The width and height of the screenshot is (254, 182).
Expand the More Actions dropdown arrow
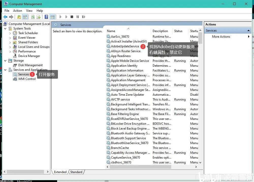[x=249, y=36]
